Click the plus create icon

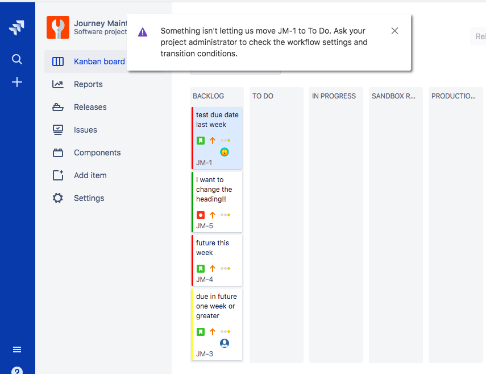(16, 82)
